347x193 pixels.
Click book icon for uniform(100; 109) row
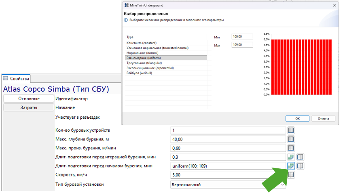coord(300,166)
